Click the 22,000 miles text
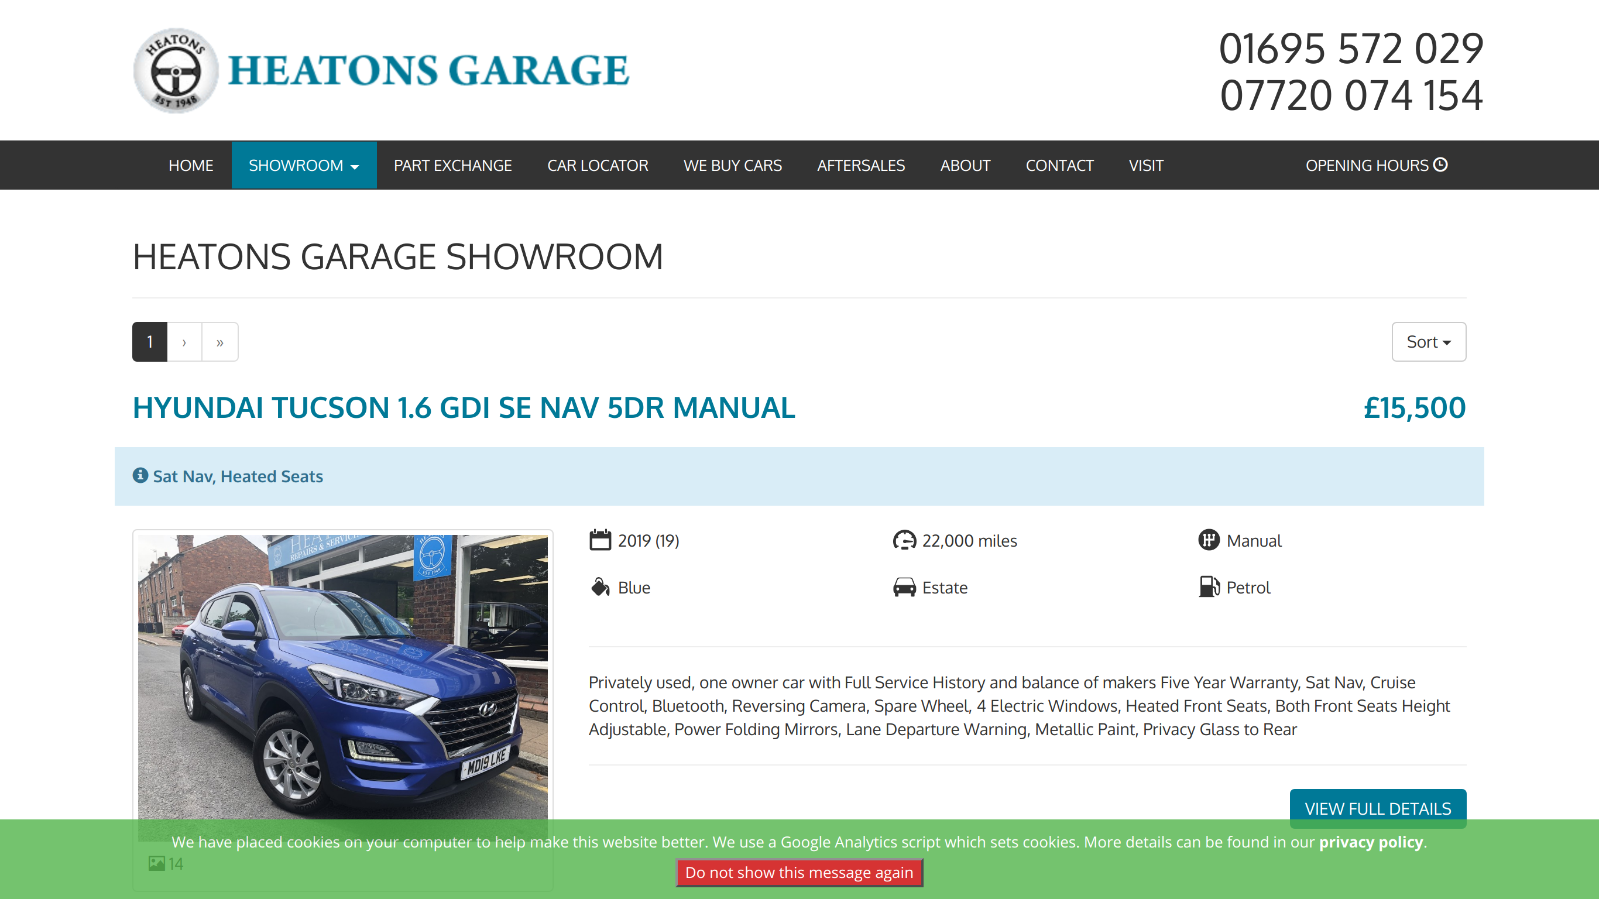Screen dimensions: 1599x899 (x=969, y=541)
